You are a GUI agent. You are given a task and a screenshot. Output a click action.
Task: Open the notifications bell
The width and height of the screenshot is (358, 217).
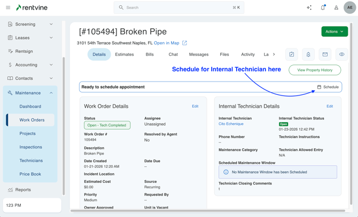(323, 7)
